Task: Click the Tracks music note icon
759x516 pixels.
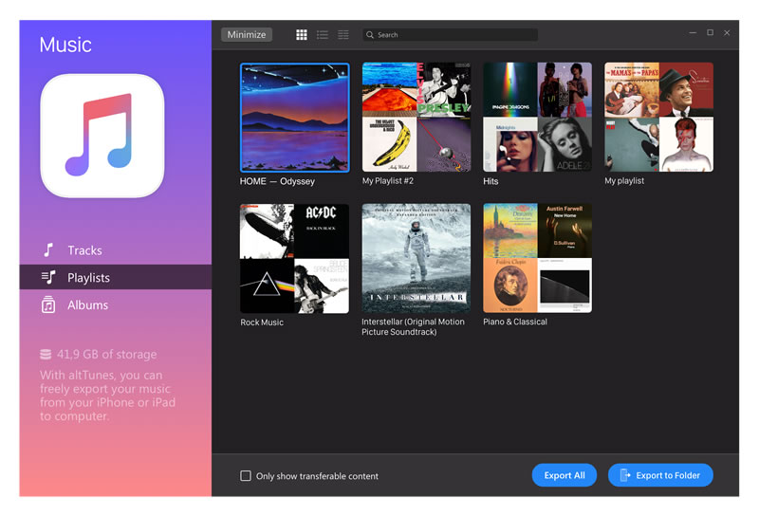Action: (x=48, y=250)
